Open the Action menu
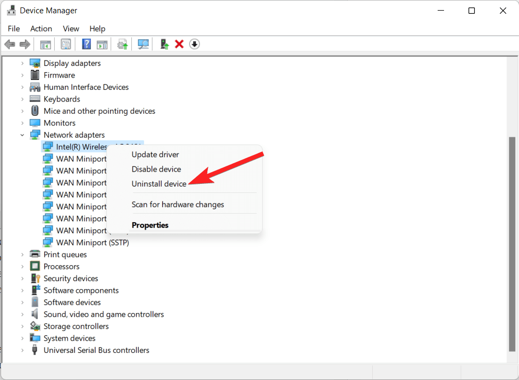Viewport: 519px width, 380px height. (41, 28)
